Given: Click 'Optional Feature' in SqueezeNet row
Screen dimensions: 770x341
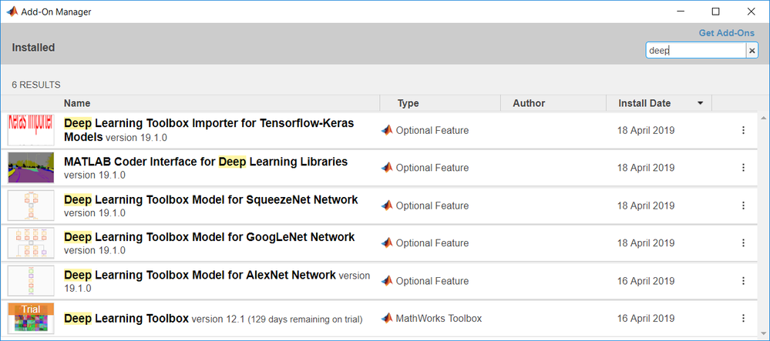Looking at the screenshot, I should (x=432, y=206).
